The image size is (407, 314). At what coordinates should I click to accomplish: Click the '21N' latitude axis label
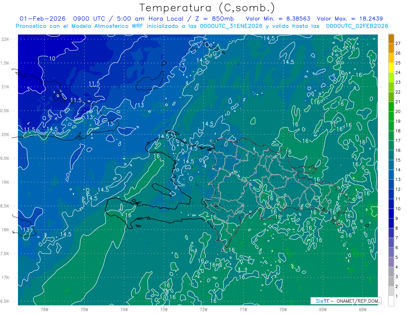[x=5, y=87]
